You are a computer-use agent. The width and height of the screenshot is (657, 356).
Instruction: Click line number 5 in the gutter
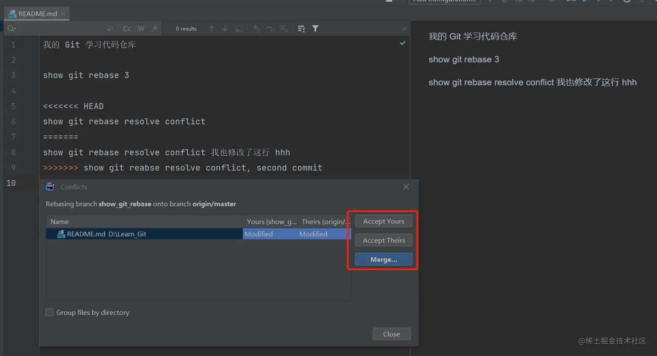(x=13, y=106)
